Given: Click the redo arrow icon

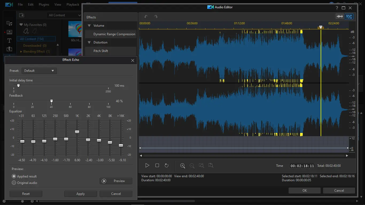Looking at the screenshot, I should click(x=156, y=17).
